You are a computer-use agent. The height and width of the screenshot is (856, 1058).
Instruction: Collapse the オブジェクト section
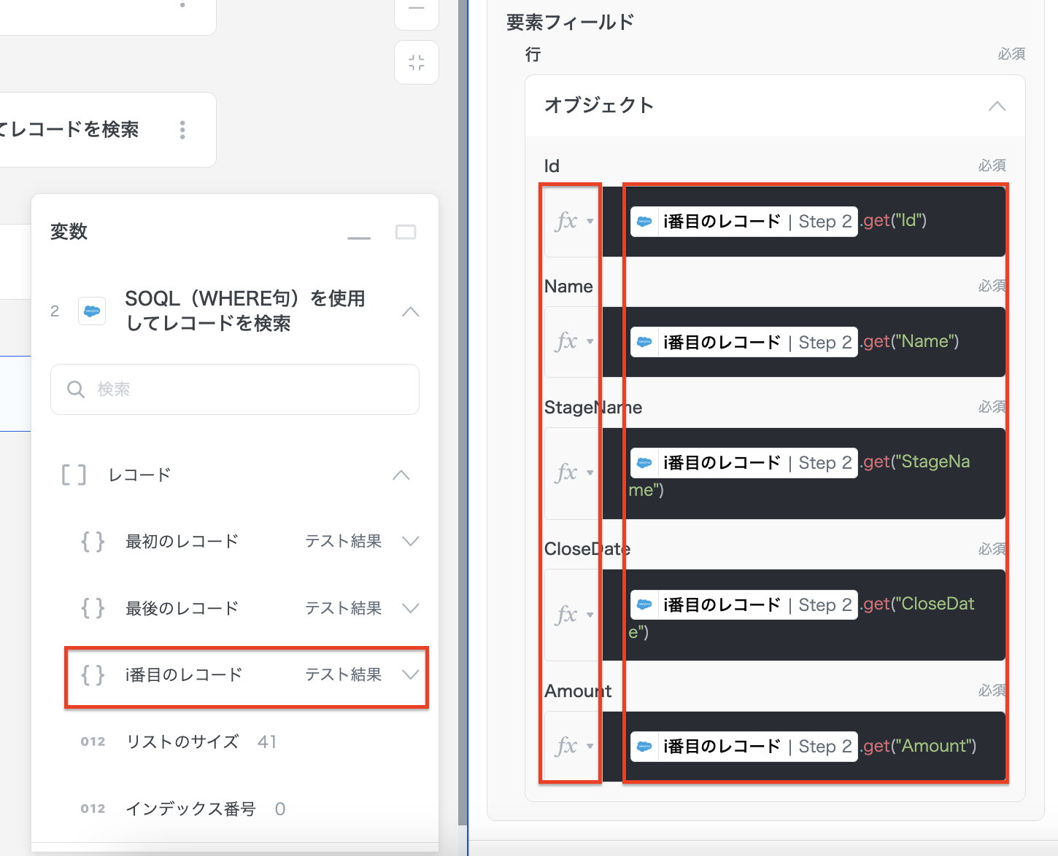pos(997,106)
